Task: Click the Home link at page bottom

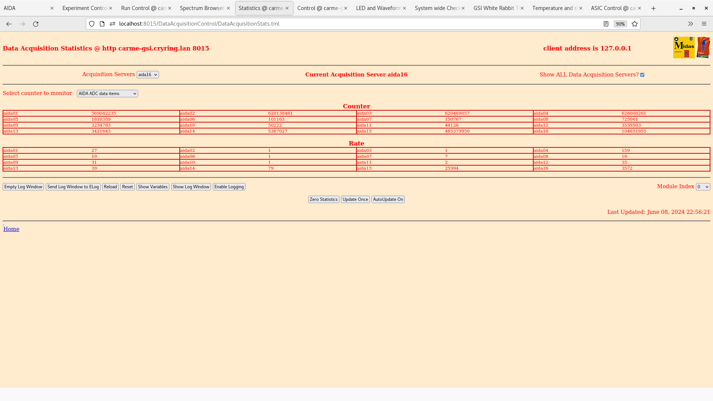Action: click(x=11, y=229)
